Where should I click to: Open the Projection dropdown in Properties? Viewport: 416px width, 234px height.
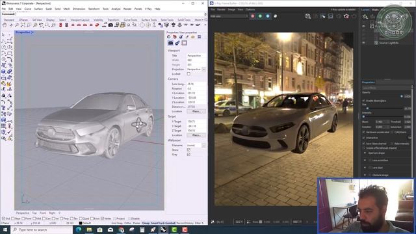[203, 70]
